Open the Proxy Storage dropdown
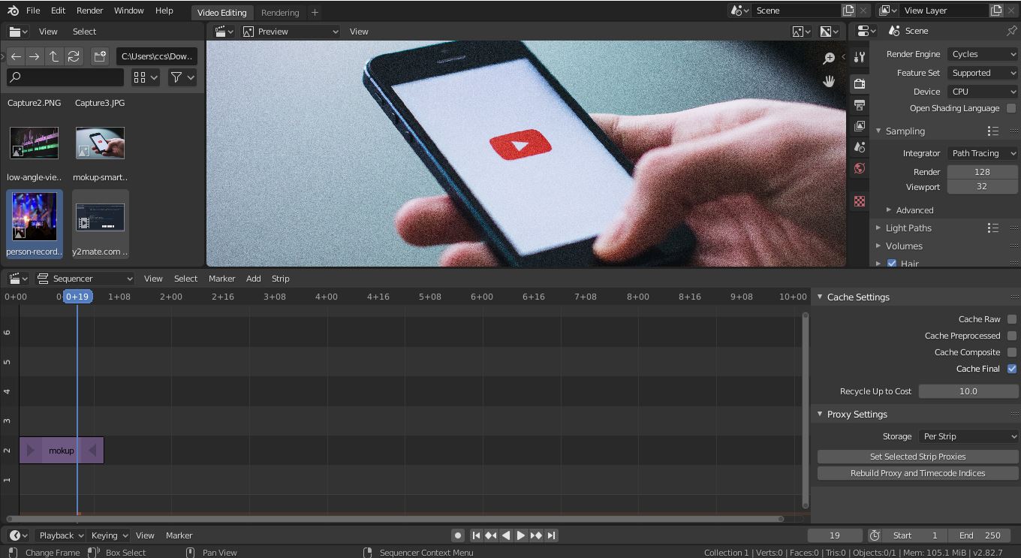This screenshot has width=1021, height=558. 968,436
